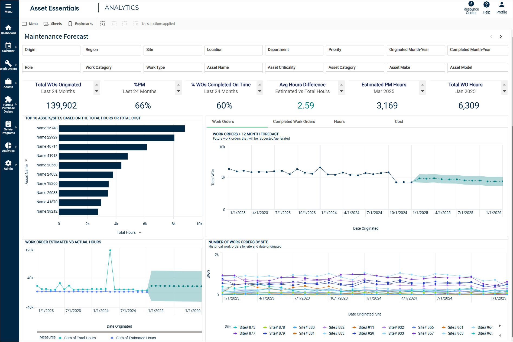Open the Admin gear icon
513x342 pixels.
click(8, 165)
